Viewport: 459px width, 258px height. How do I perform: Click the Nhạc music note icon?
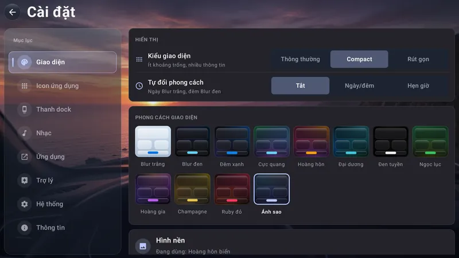[25, 133]
